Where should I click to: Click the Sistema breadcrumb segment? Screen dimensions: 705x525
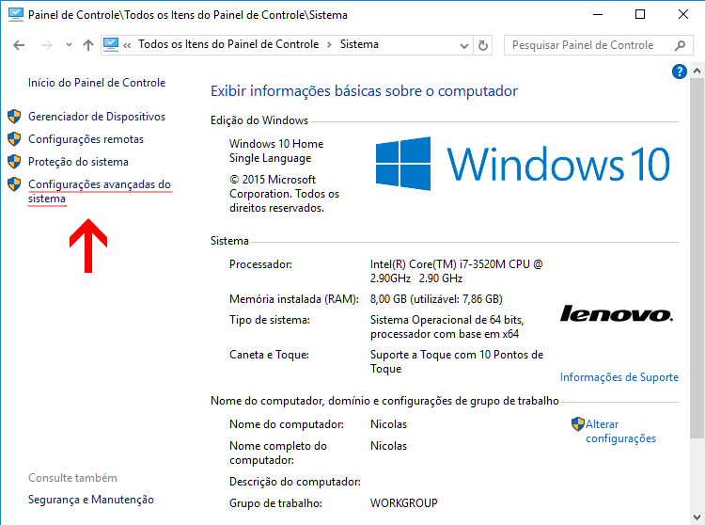click(359, 44)
